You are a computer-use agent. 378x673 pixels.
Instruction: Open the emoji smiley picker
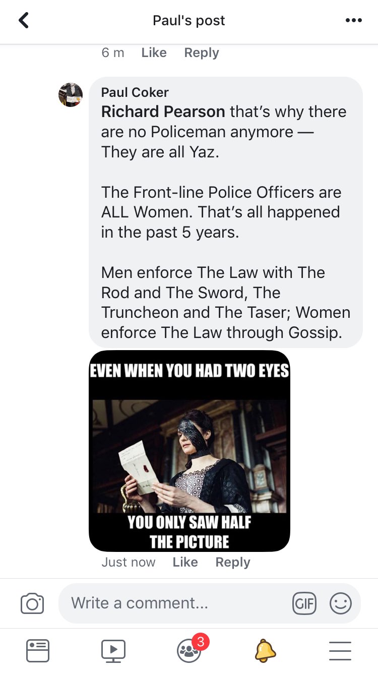click(340, 603)
